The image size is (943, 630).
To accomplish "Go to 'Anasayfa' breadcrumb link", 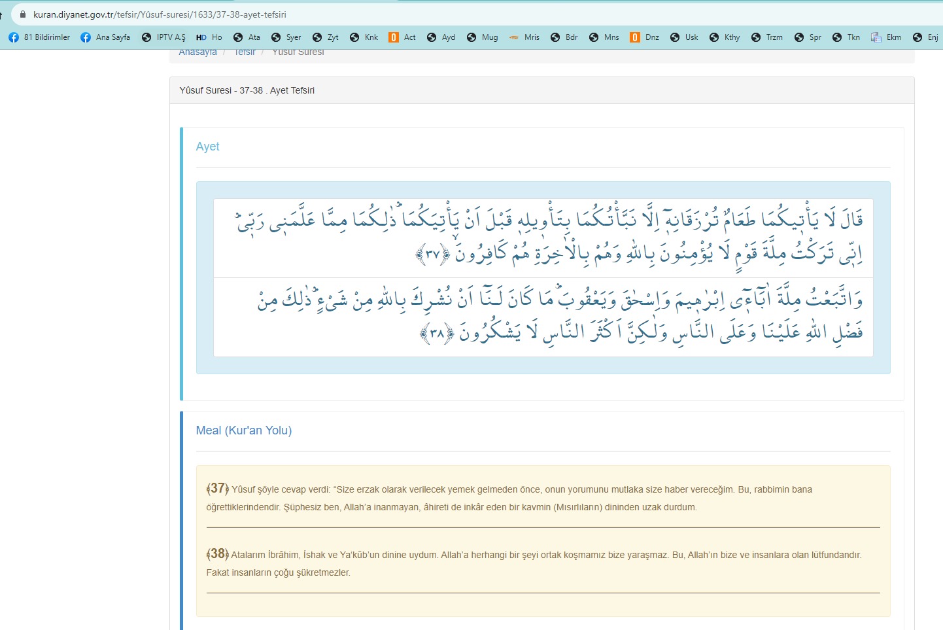I will click(197, 52).
